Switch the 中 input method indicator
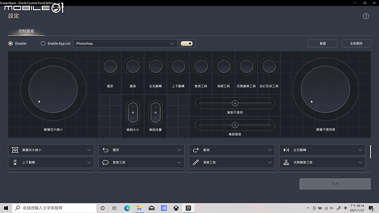The height and width of the screenshot is (213, 379). click(x=345, y=208)
